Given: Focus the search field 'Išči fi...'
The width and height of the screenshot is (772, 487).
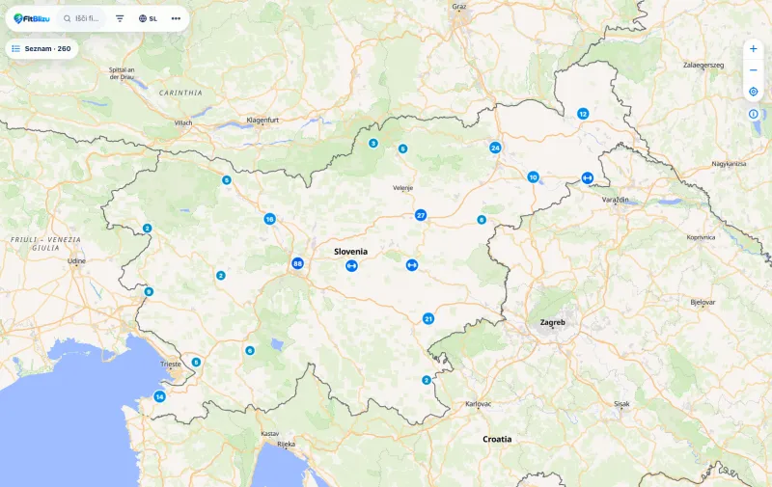Looking at the screenshot, I should (81, 18).
